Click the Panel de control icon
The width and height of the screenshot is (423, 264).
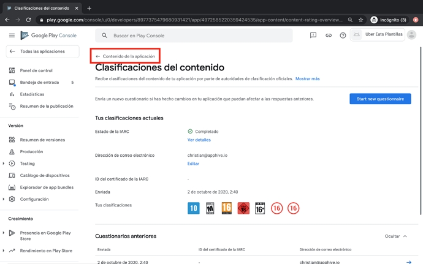click(x=12, y=70)
